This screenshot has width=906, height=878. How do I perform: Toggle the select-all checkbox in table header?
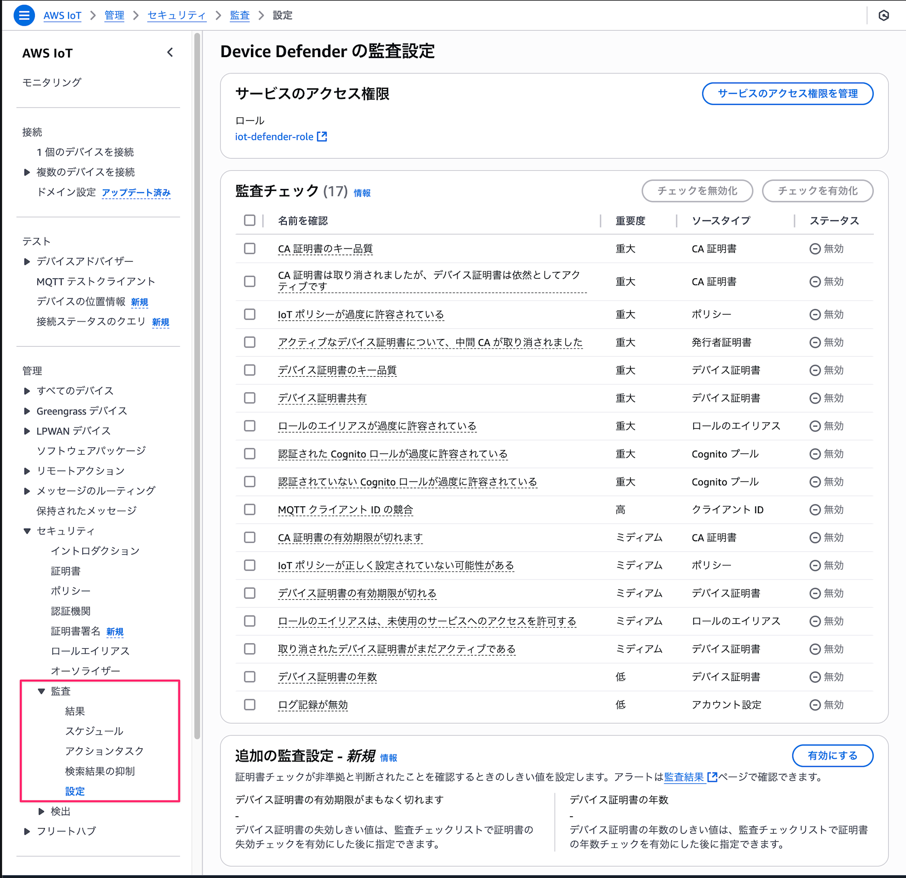coord(250,220)
